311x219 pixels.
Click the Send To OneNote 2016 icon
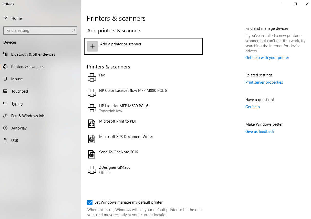(x=92, y=154)
